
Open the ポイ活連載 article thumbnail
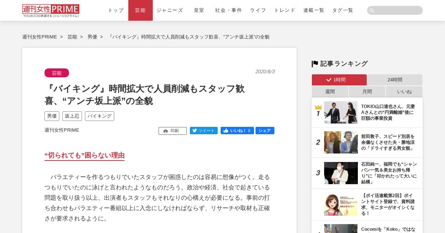[x=341, y=205]
